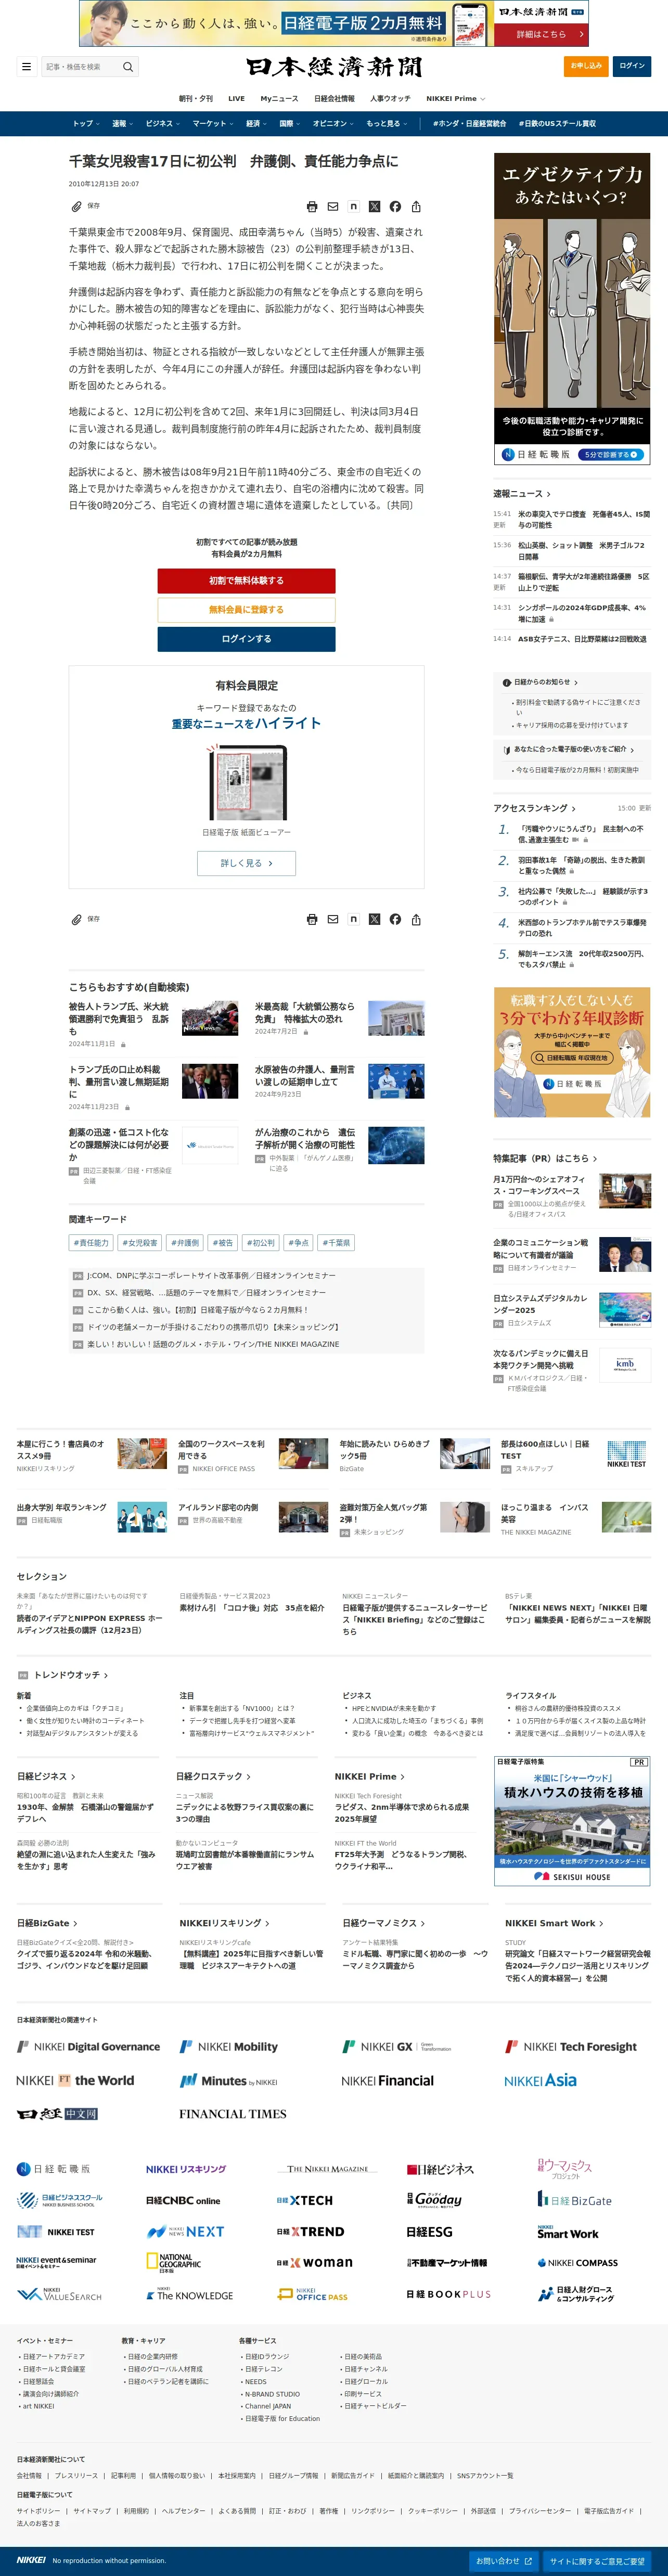The height and width of the screenshot is (2576, 668).
Task: Click the mail icon under the headline
Action: tap(333, 206)
